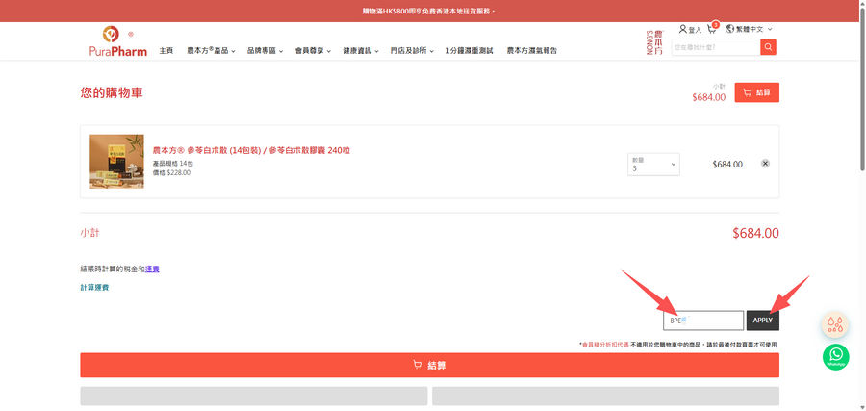This screenshot has width=866, height=411.
Task: Click the wide red 結算 checkout button
Action: tap(429, 365)
